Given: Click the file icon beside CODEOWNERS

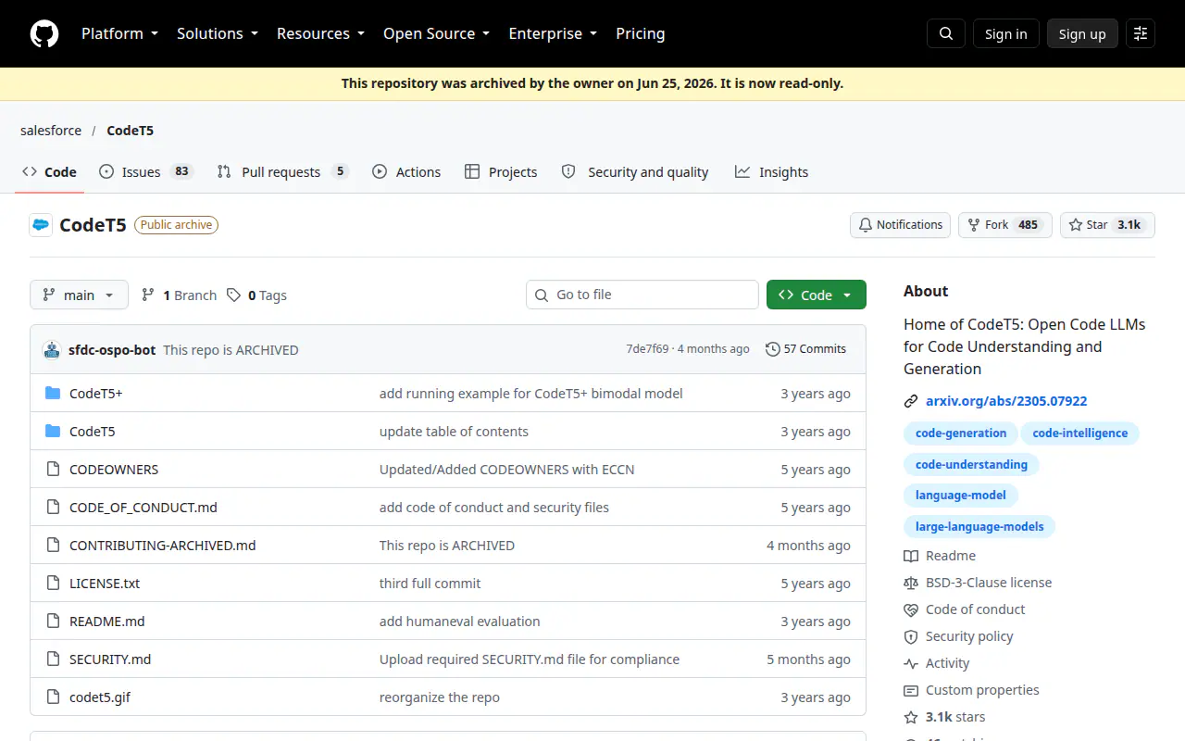Looking at the screenshot, I should pyautogui.click(x=53, y=470).
